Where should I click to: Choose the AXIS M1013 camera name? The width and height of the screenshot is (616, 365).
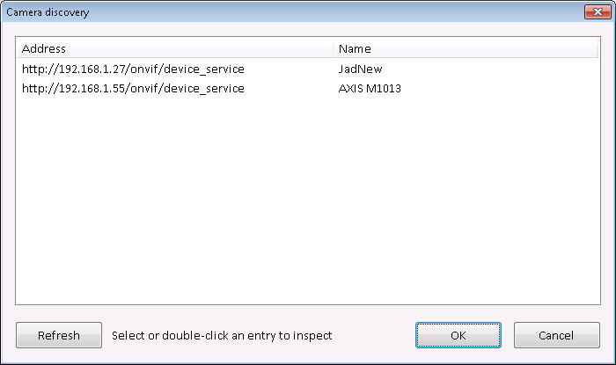pos(370,88)
